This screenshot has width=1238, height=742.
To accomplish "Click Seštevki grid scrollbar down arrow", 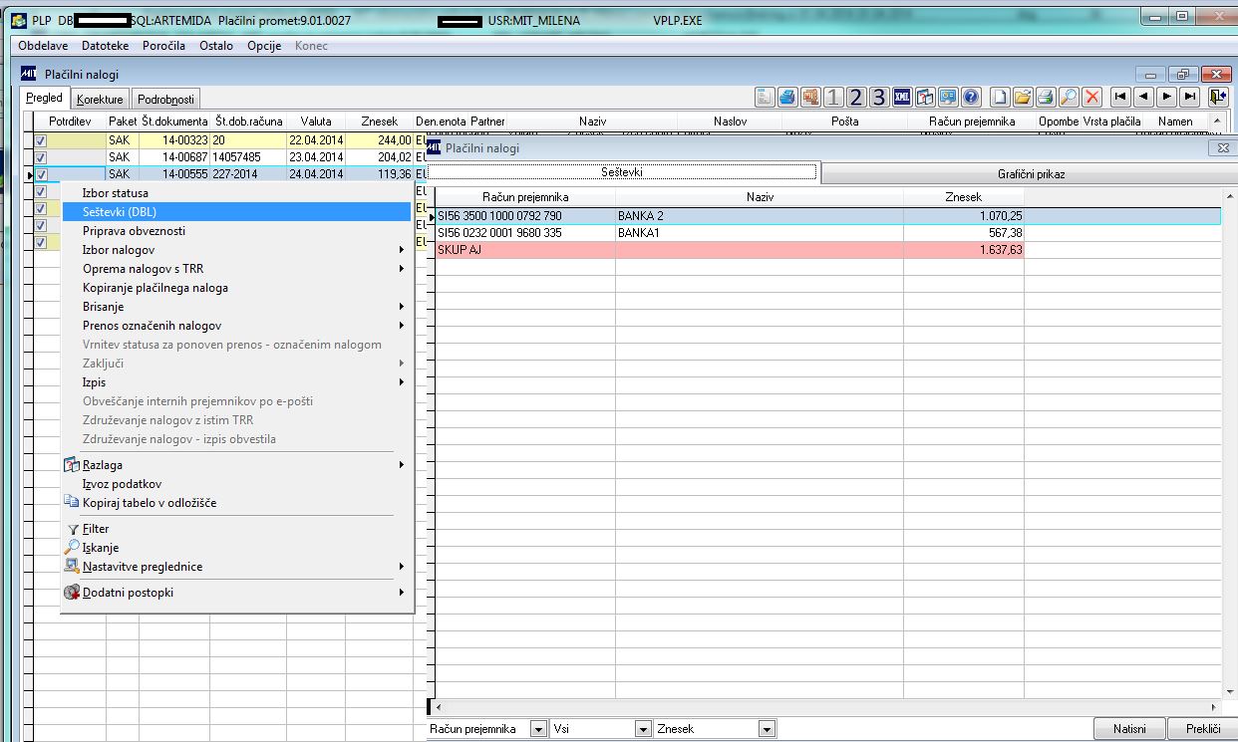I will [x=1228, y=690].
